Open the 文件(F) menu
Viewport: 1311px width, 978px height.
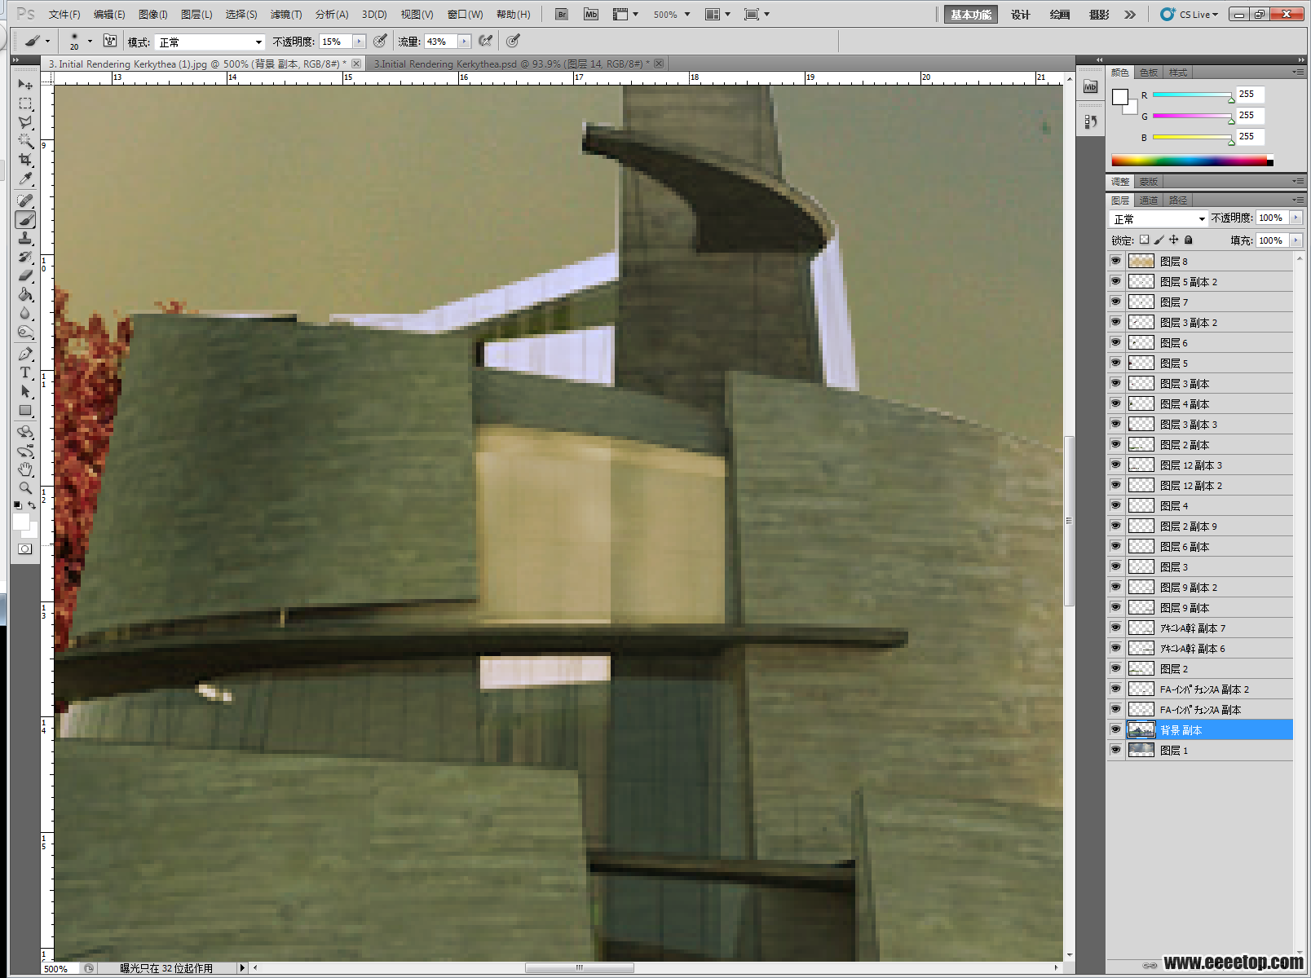(x=64, y=15)
